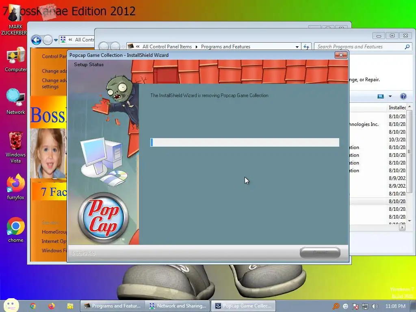416x312 pixels.
Task: Click the Internet Options link in left pane
Action: (54, 241)
